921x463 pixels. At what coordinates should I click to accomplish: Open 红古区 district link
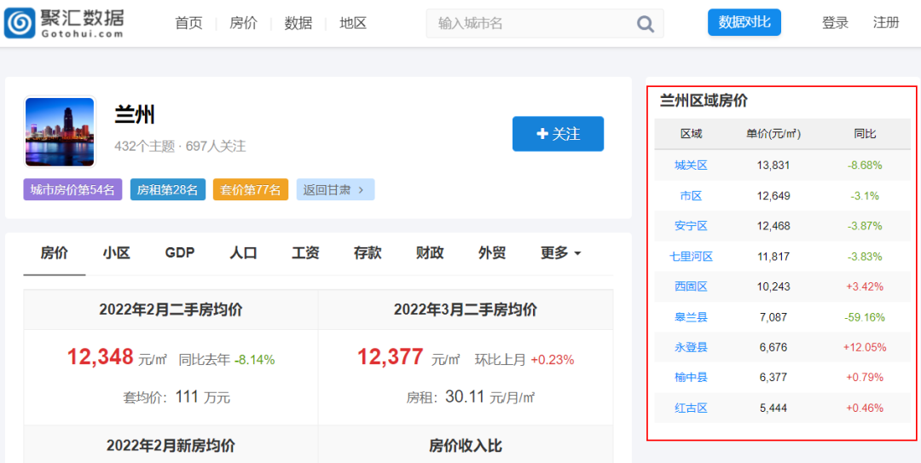[692, 408]
